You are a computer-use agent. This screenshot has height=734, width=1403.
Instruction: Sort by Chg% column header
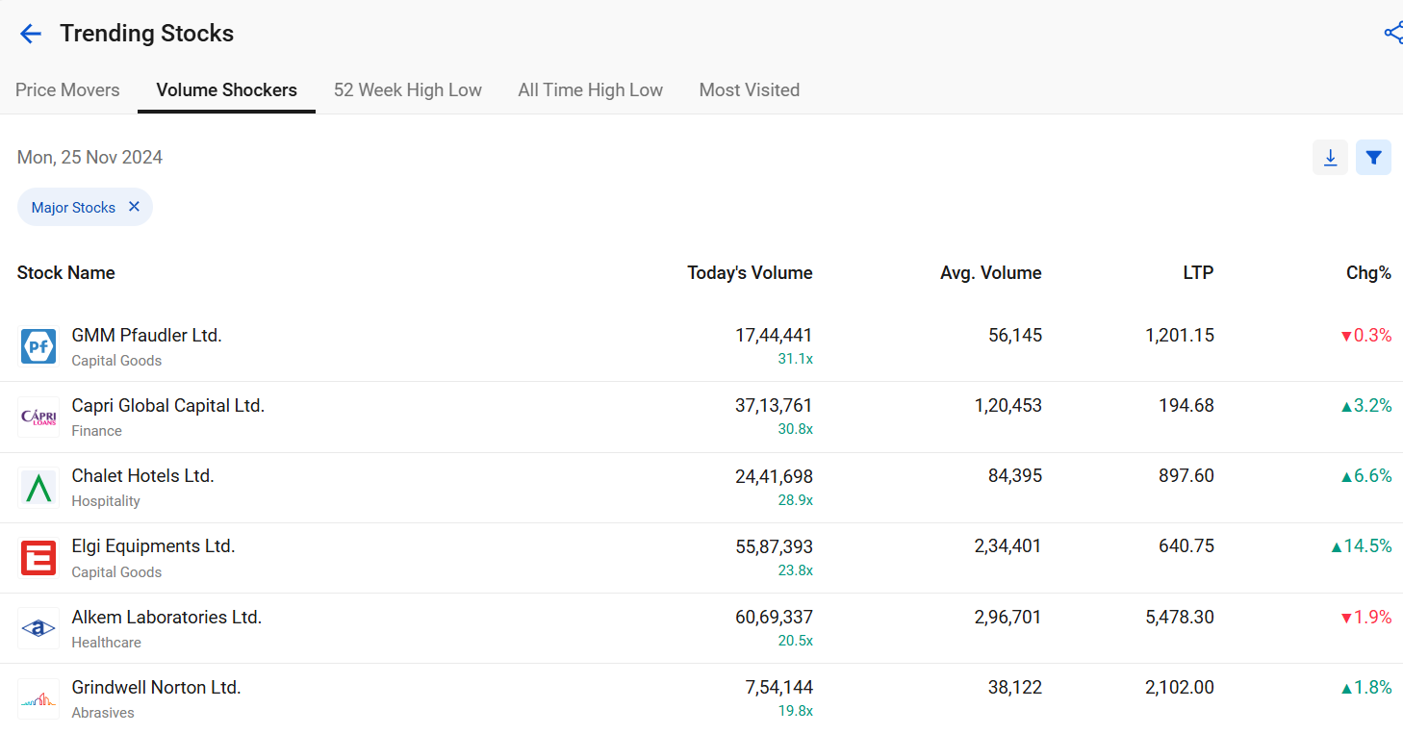coord(1368,272)
